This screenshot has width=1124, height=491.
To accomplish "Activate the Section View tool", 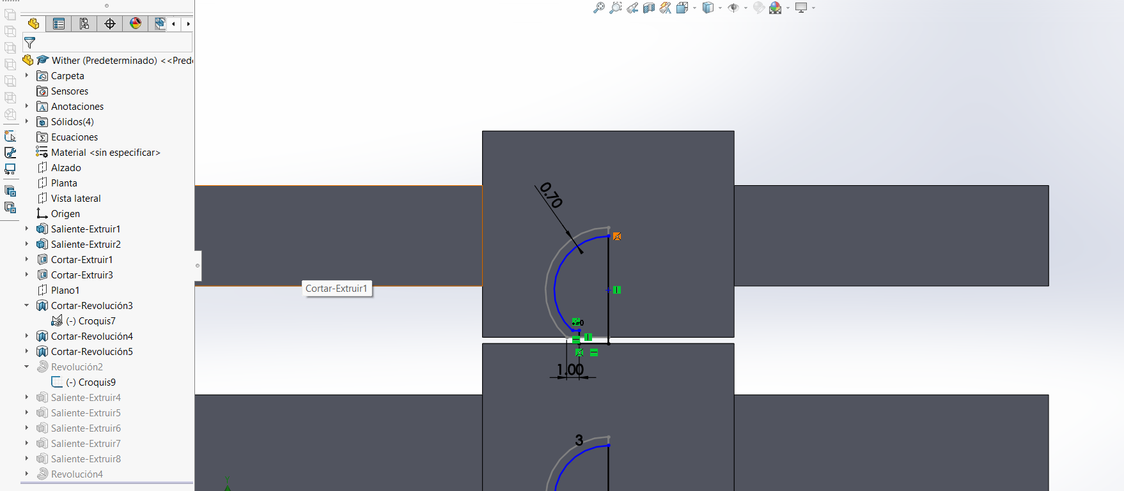I will click(649, 8).
